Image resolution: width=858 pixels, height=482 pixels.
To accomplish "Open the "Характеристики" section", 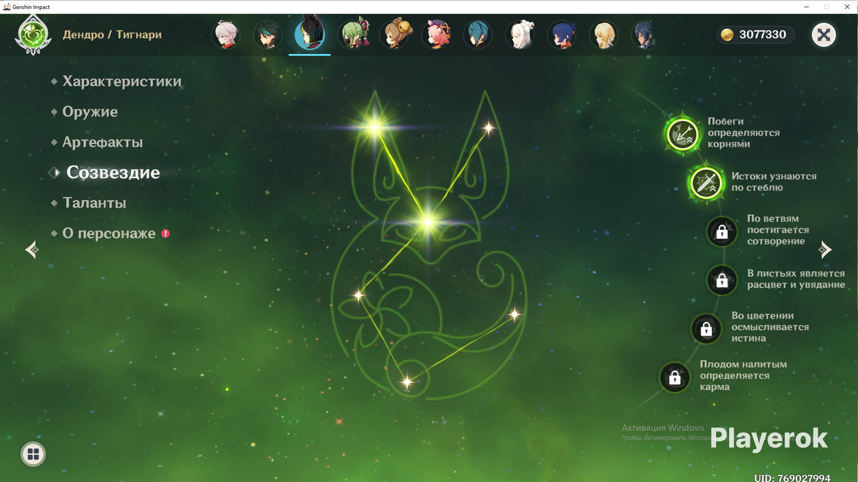I will click(122, 81).
